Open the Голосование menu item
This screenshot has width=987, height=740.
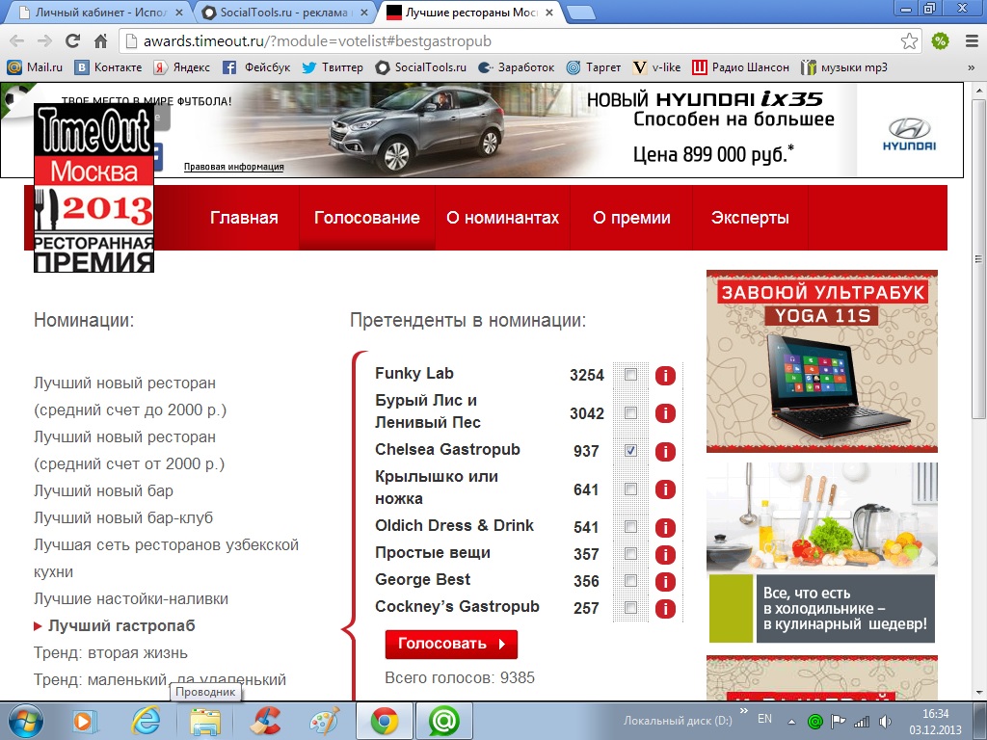[x=367, y=218]
